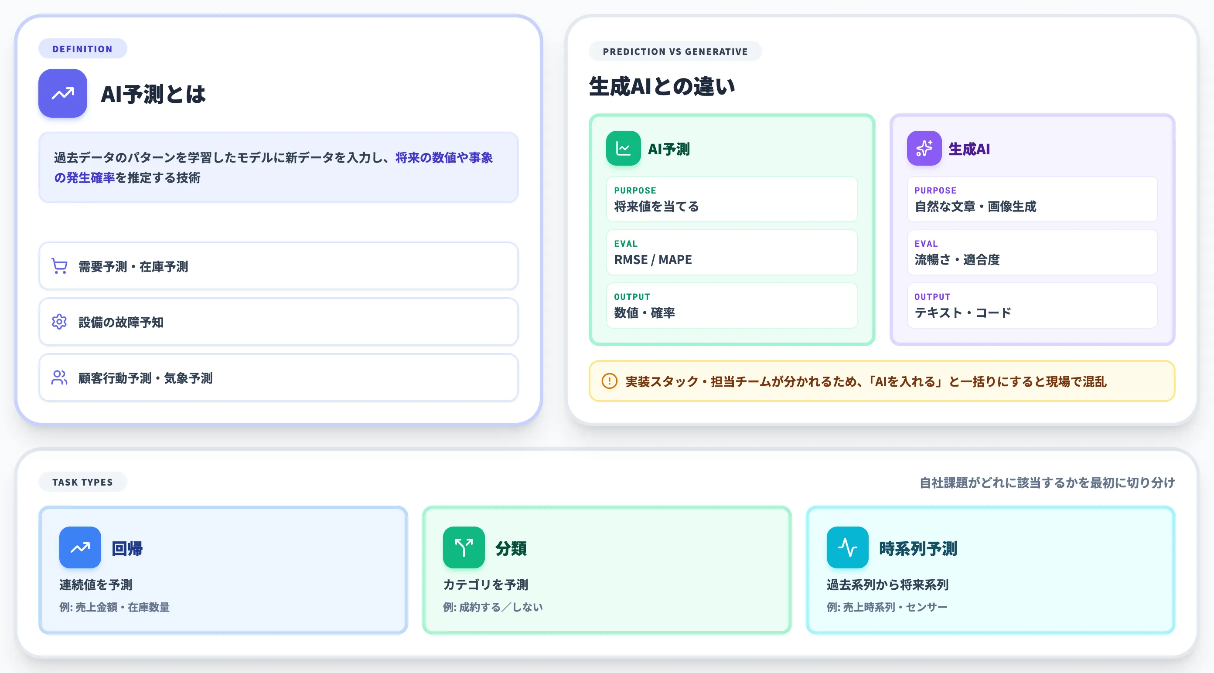This screenshot has width=1214, height=673.
Task: Select the RMSE / MAPE eval box
Action: tap(732, 252)
